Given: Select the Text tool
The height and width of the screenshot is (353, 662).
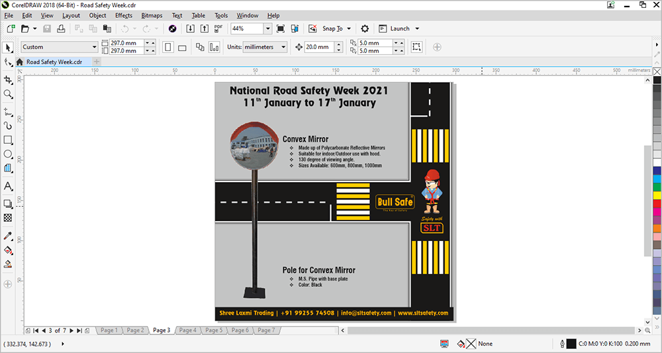Looking at the screenshot, I should click(7, 186).
